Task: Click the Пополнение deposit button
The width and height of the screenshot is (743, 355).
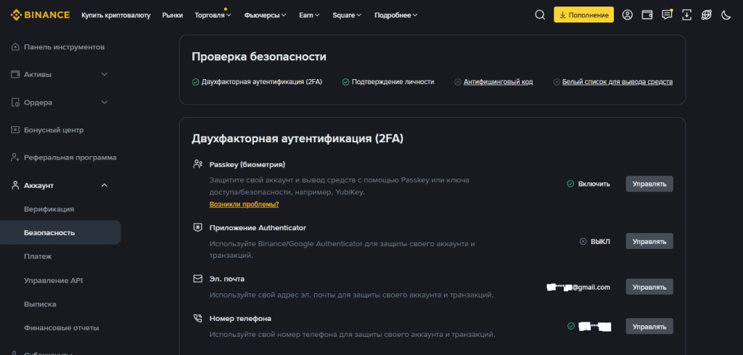Action: click(583, 15)
